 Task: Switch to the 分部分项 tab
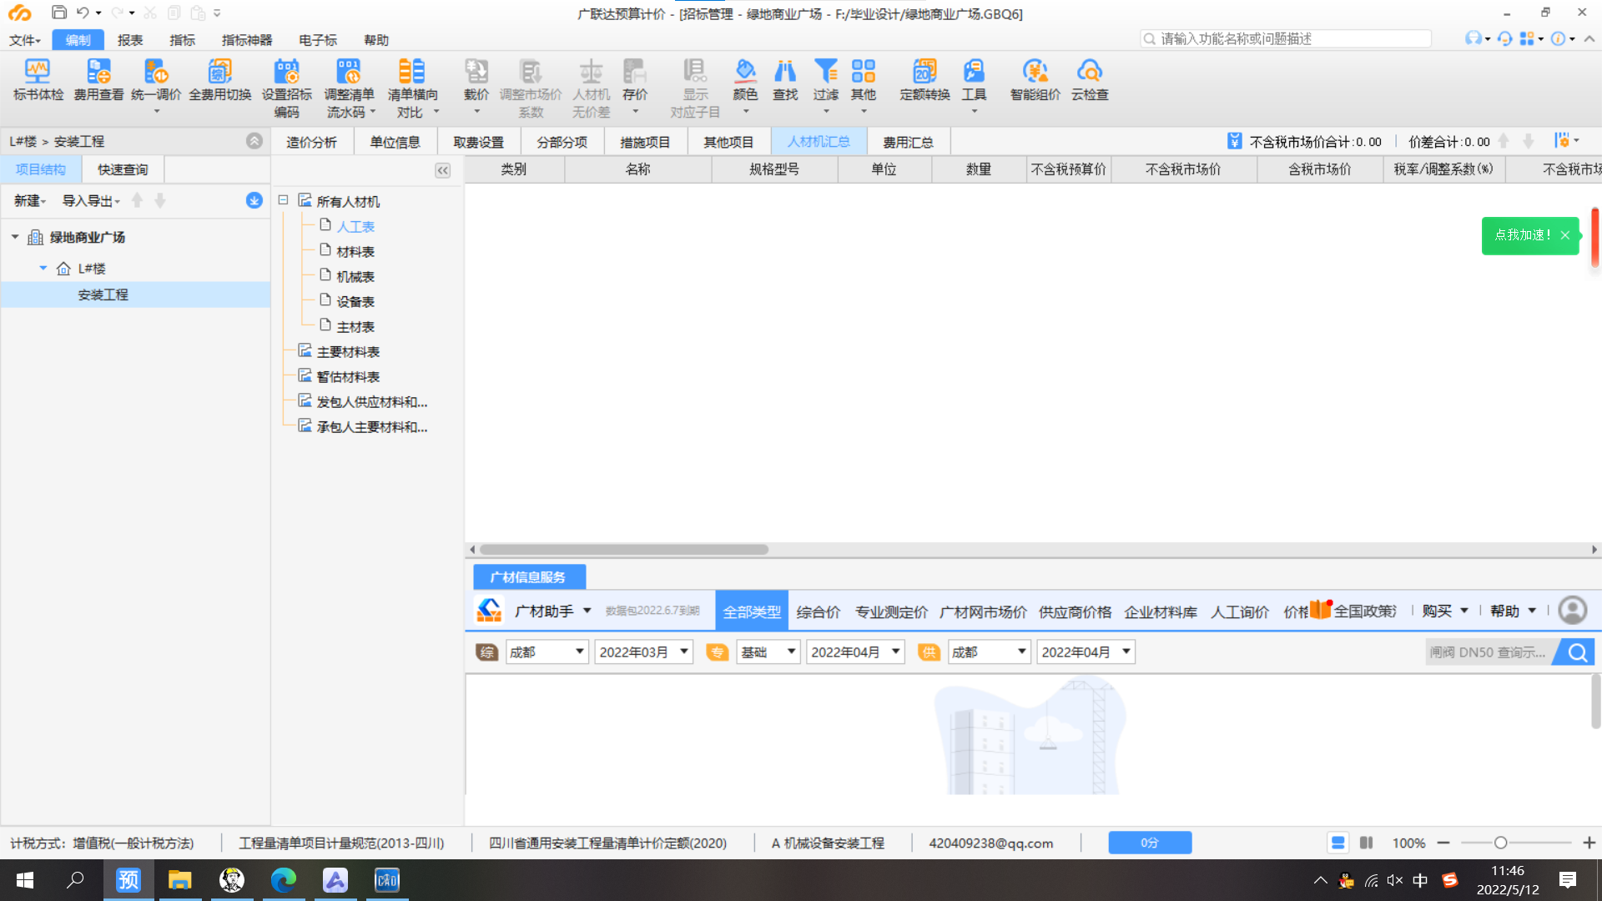[562, 142]
